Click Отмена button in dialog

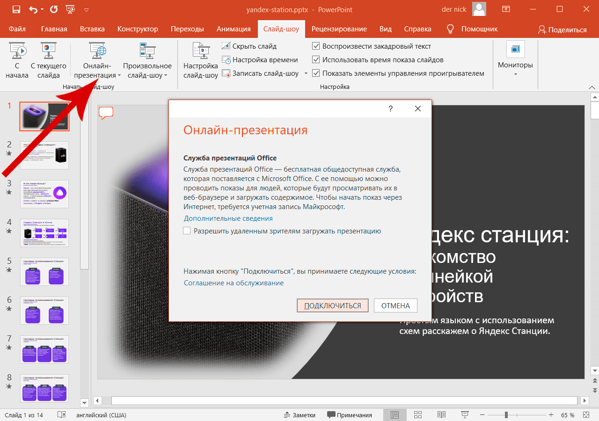[395, 305]
